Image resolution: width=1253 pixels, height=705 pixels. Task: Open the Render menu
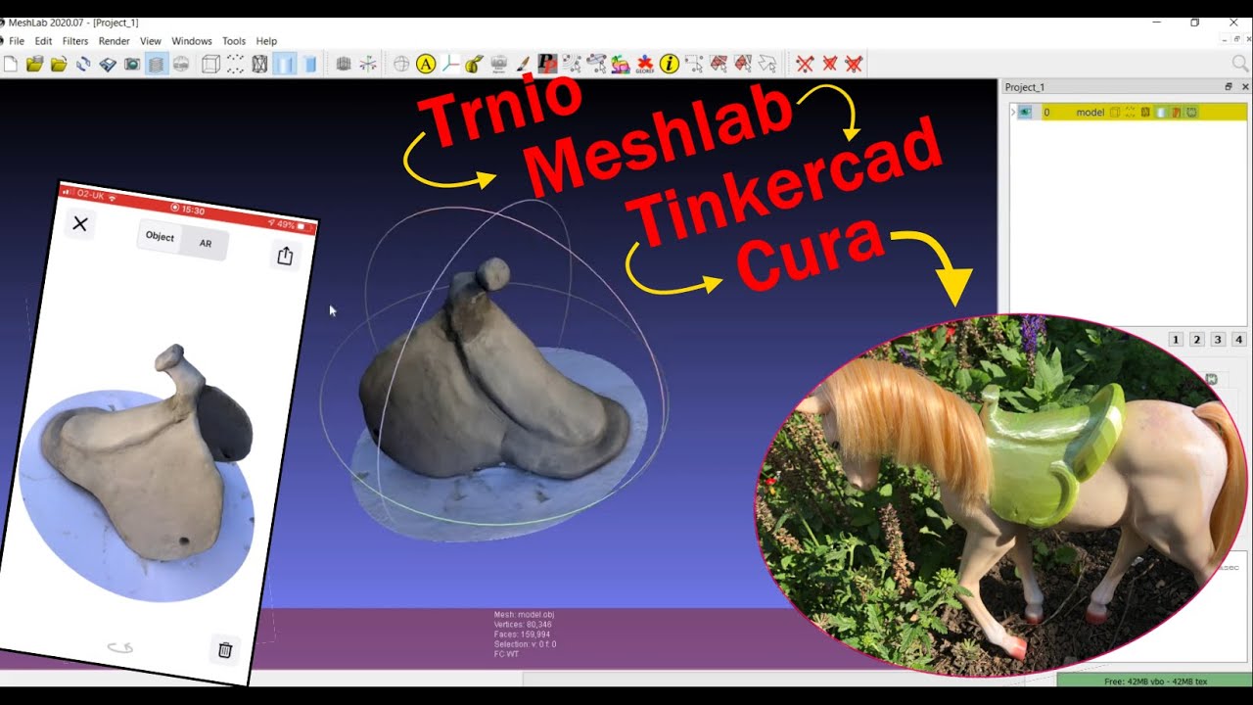(115, 41)
